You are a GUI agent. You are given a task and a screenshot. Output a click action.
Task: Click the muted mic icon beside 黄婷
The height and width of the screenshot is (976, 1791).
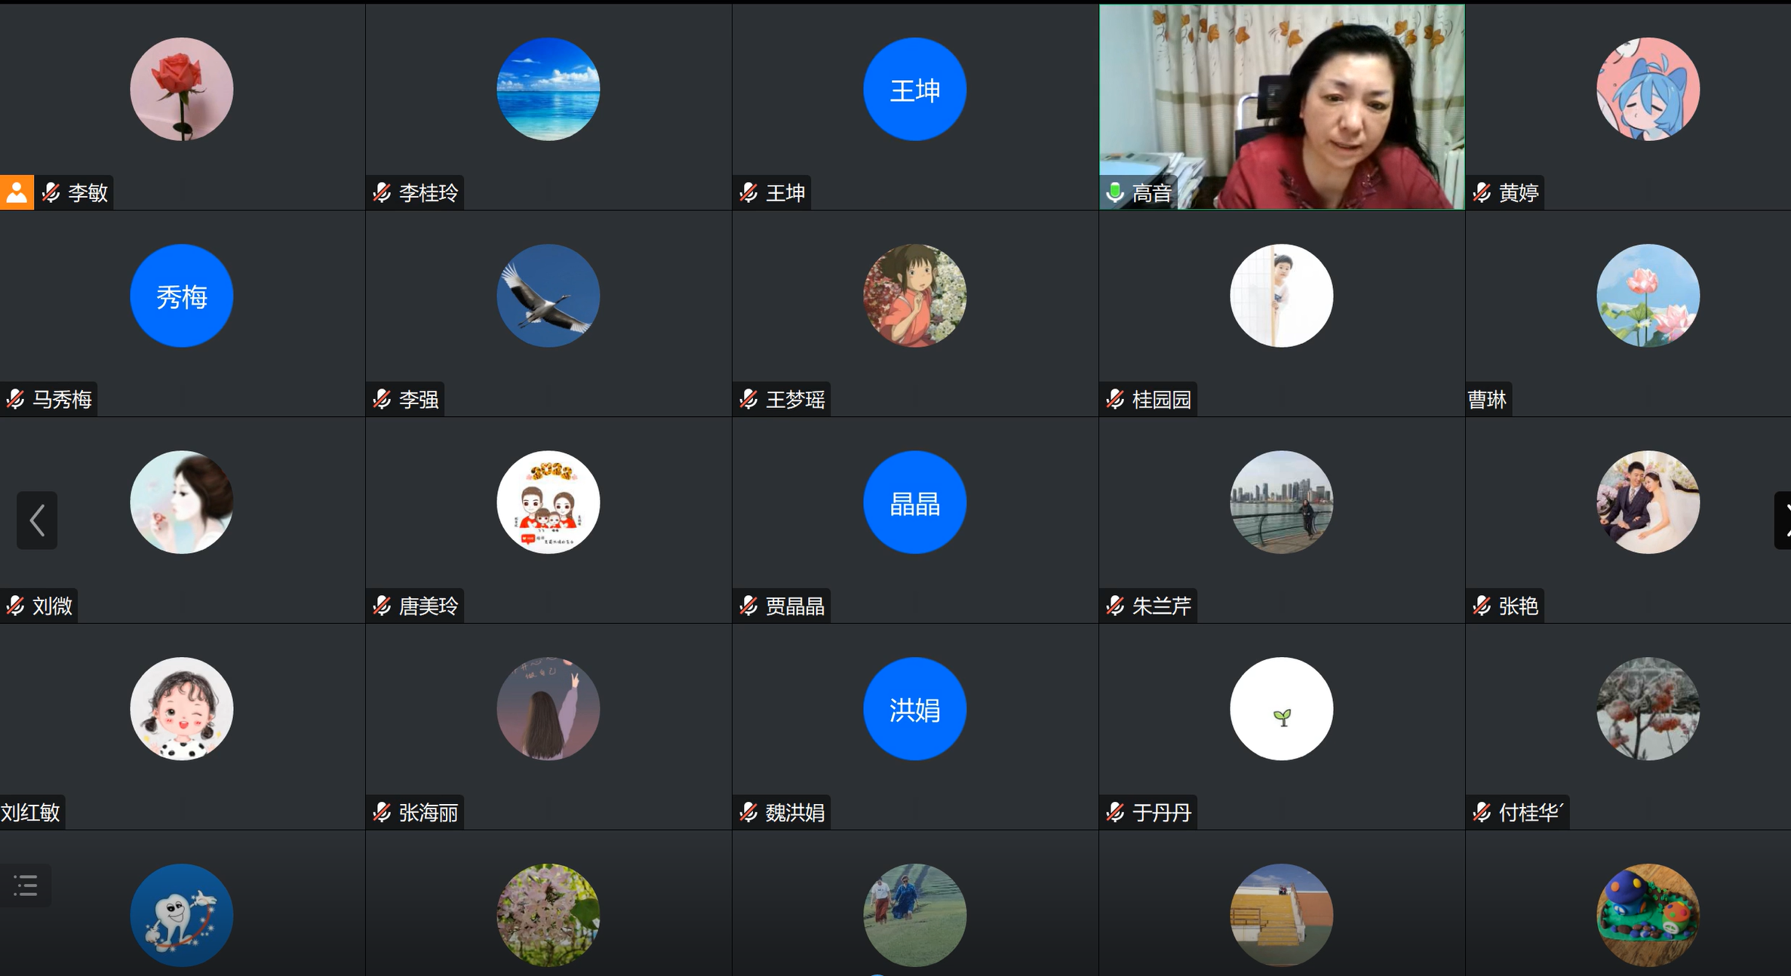tap(1482, 193)
